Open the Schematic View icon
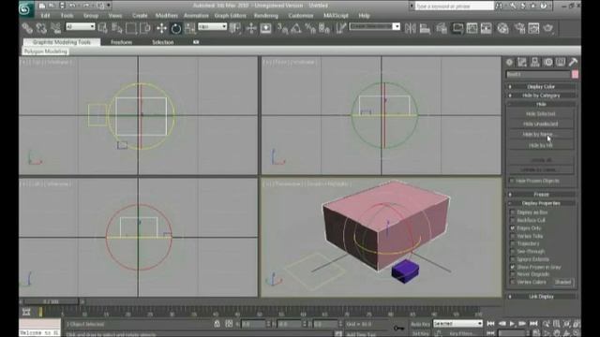This screenshot has height=337, width=600. pos(486,28)
